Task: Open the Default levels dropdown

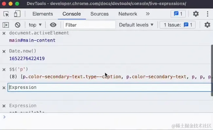Action: tap(136, 25)
